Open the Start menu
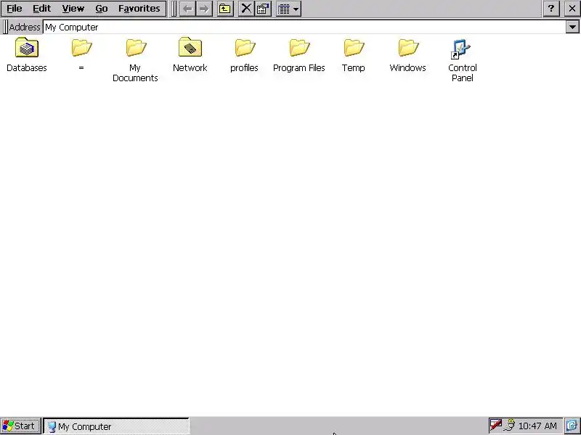 pos(20,426)
